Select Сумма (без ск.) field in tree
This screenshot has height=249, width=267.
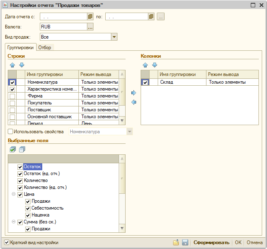coord(40,222)
